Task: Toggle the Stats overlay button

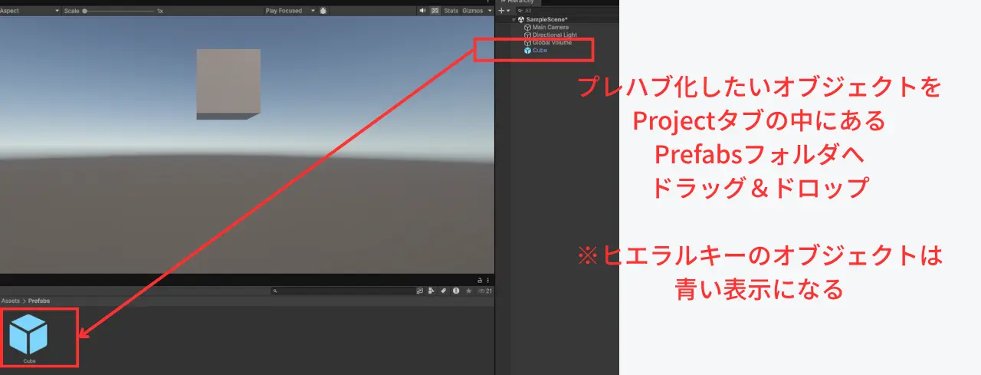Action: coord(451,11)
